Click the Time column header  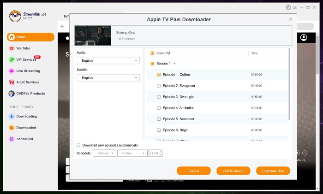(x=254, y=53)
